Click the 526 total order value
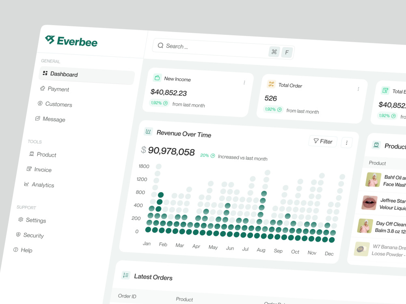The image size is (406, 304). coord(270,98)
